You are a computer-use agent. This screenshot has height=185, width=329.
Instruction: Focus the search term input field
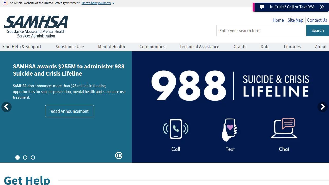pyautogui.click(x=261, y=31)
